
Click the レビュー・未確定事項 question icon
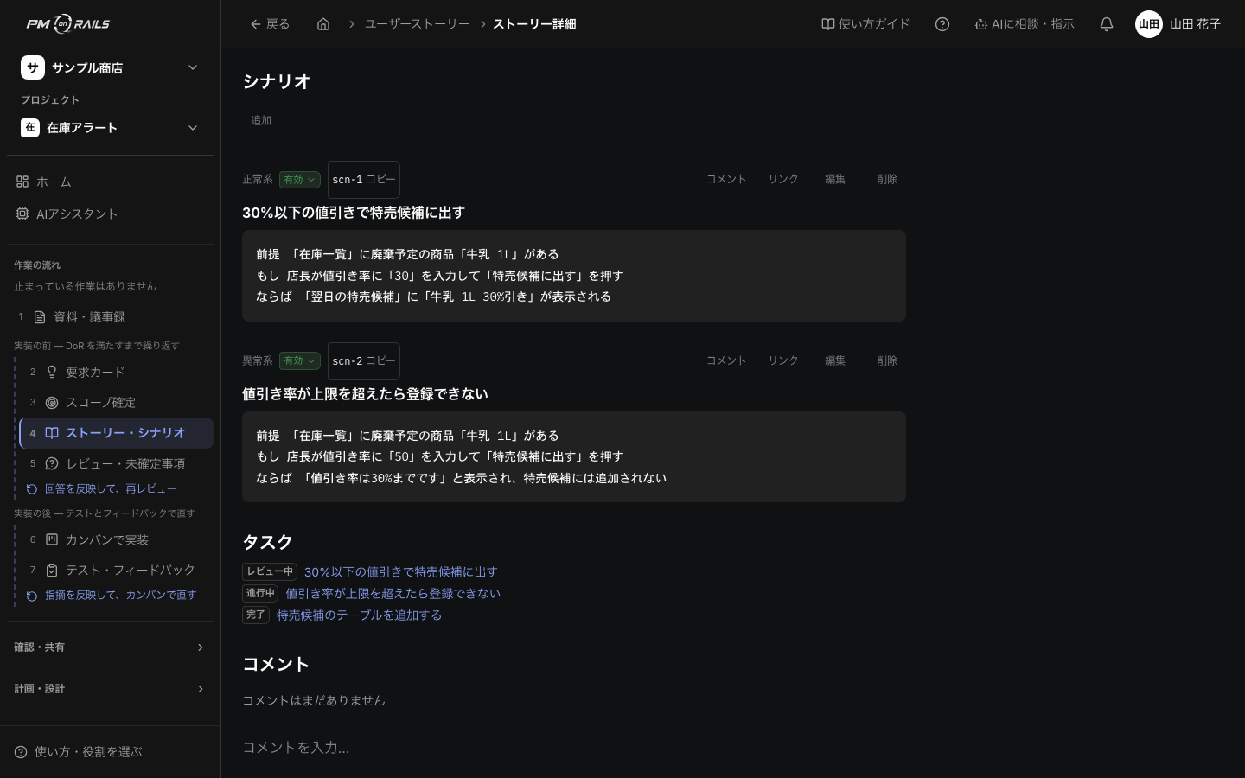tap(52, 464)
